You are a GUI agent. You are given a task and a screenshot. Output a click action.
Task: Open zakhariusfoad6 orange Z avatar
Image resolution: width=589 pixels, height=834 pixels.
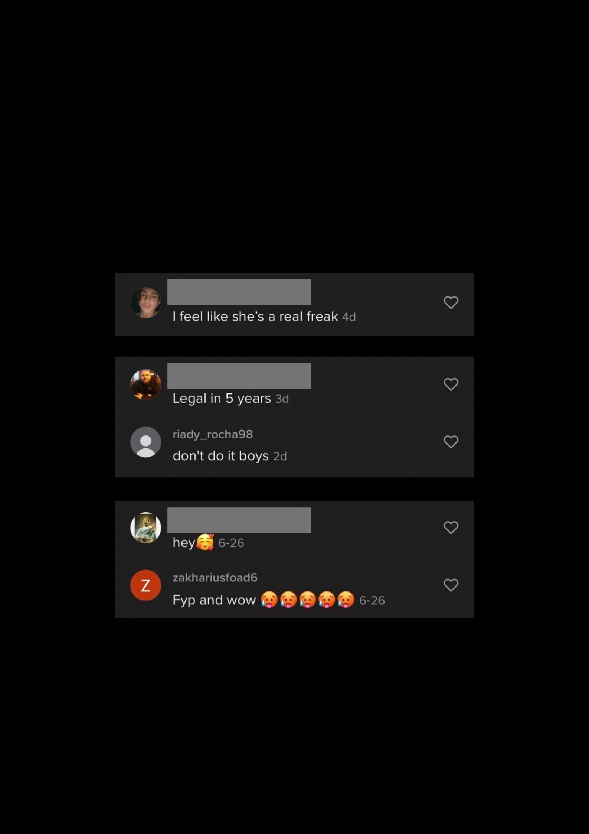(146, 585)
